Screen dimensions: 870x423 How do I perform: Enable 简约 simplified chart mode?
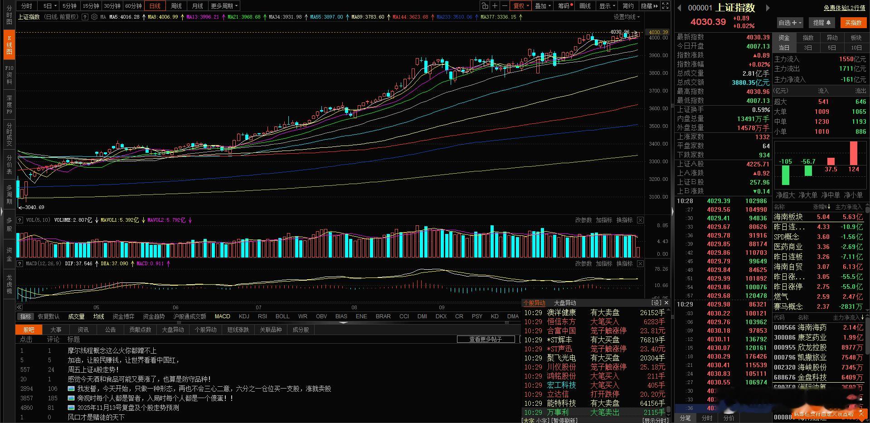(x=627, y=5)
